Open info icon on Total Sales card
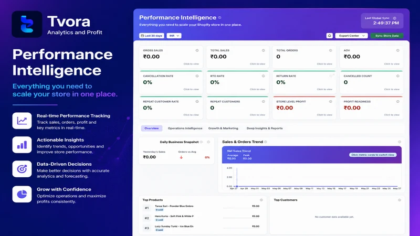The height and width of the screenshot is (236, 420). [x=264, y=50]
